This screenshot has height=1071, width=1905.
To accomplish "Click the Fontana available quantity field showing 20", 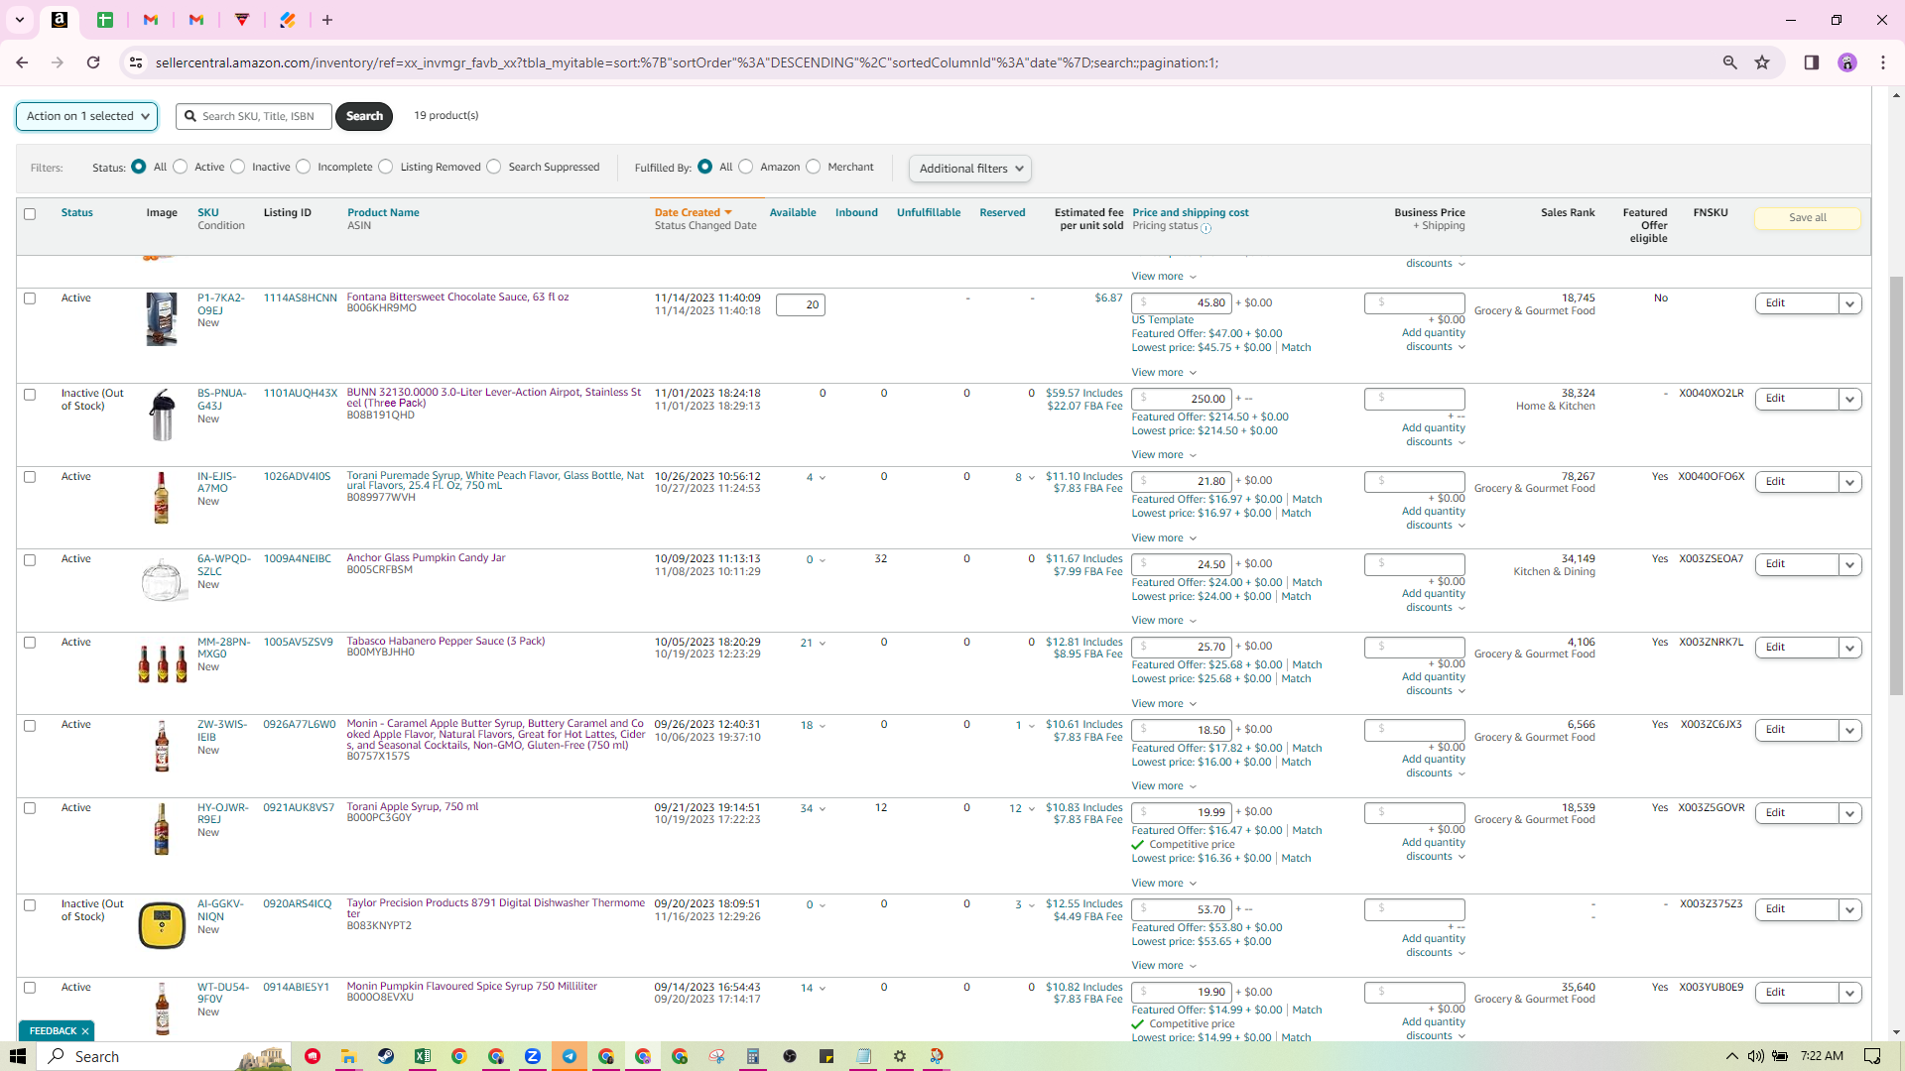I will 801,305.
